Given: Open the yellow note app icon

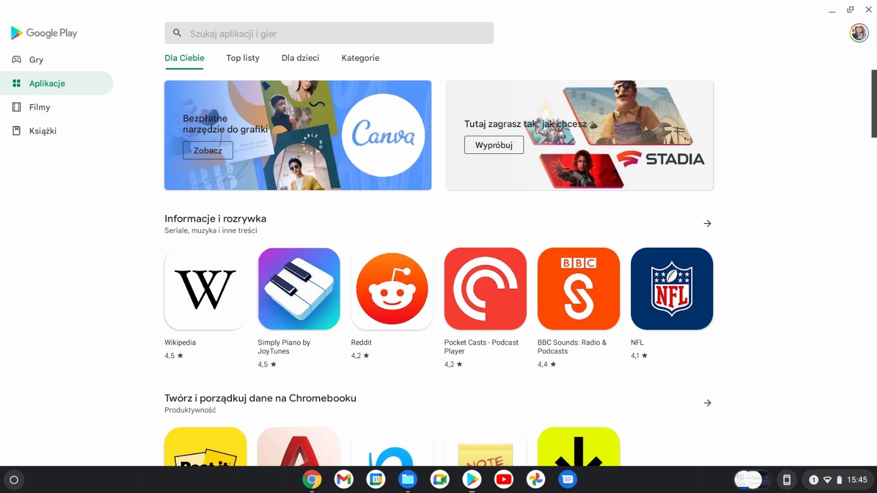Looking at the screenshot, I should tap(485, 446).
